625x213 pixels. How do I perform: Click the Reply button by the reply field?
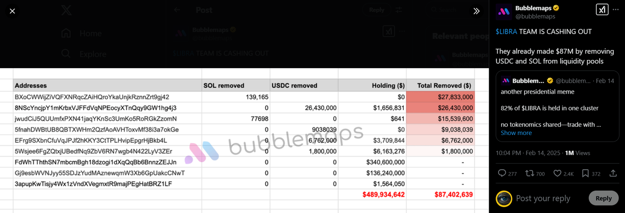[604, 198]
